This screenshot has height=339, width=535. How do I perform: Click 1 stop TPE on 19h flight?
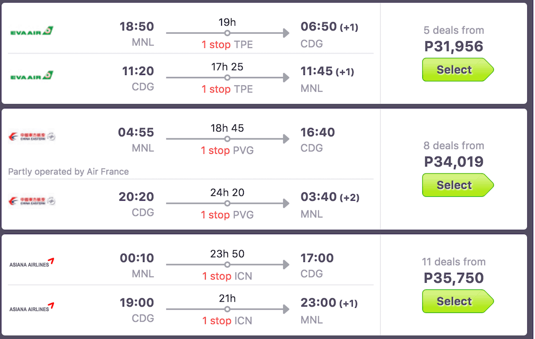point(227,45)
